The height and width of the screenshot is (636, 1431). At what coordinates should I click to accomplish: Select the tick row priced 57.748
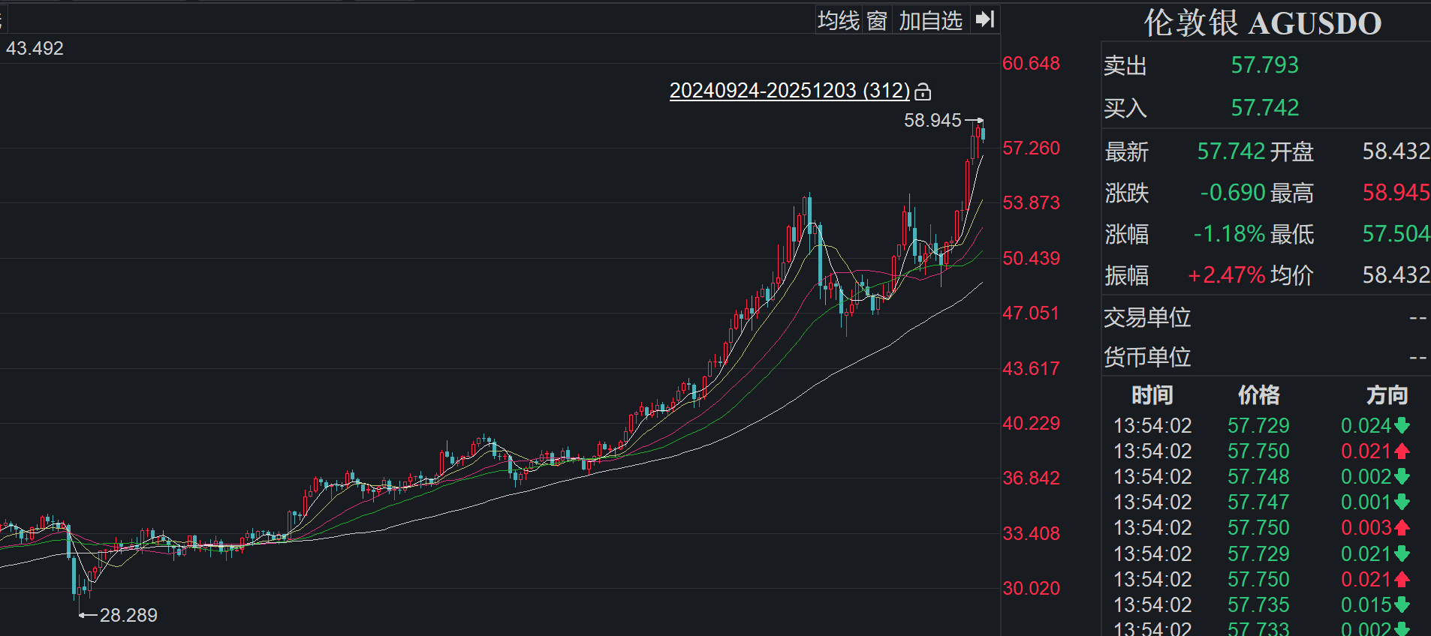point(1258,477)
